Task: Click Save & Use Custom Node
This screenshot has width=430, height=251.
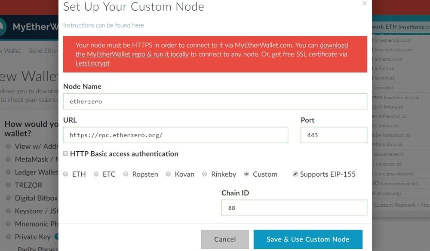Action: [x=308, y=239]
